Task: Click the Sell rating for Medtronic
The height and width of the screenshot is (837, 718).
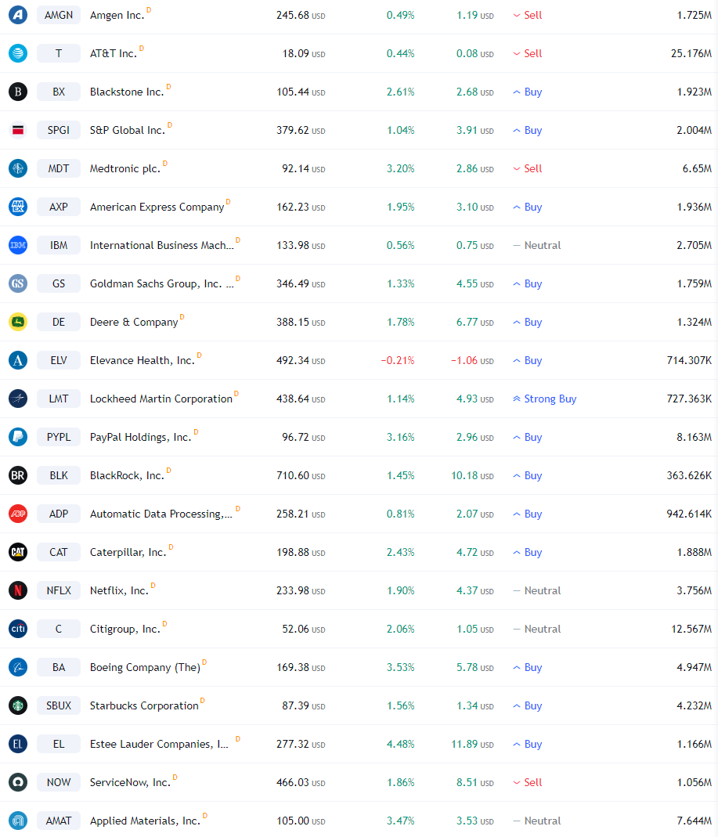Action: coord(528,168)
